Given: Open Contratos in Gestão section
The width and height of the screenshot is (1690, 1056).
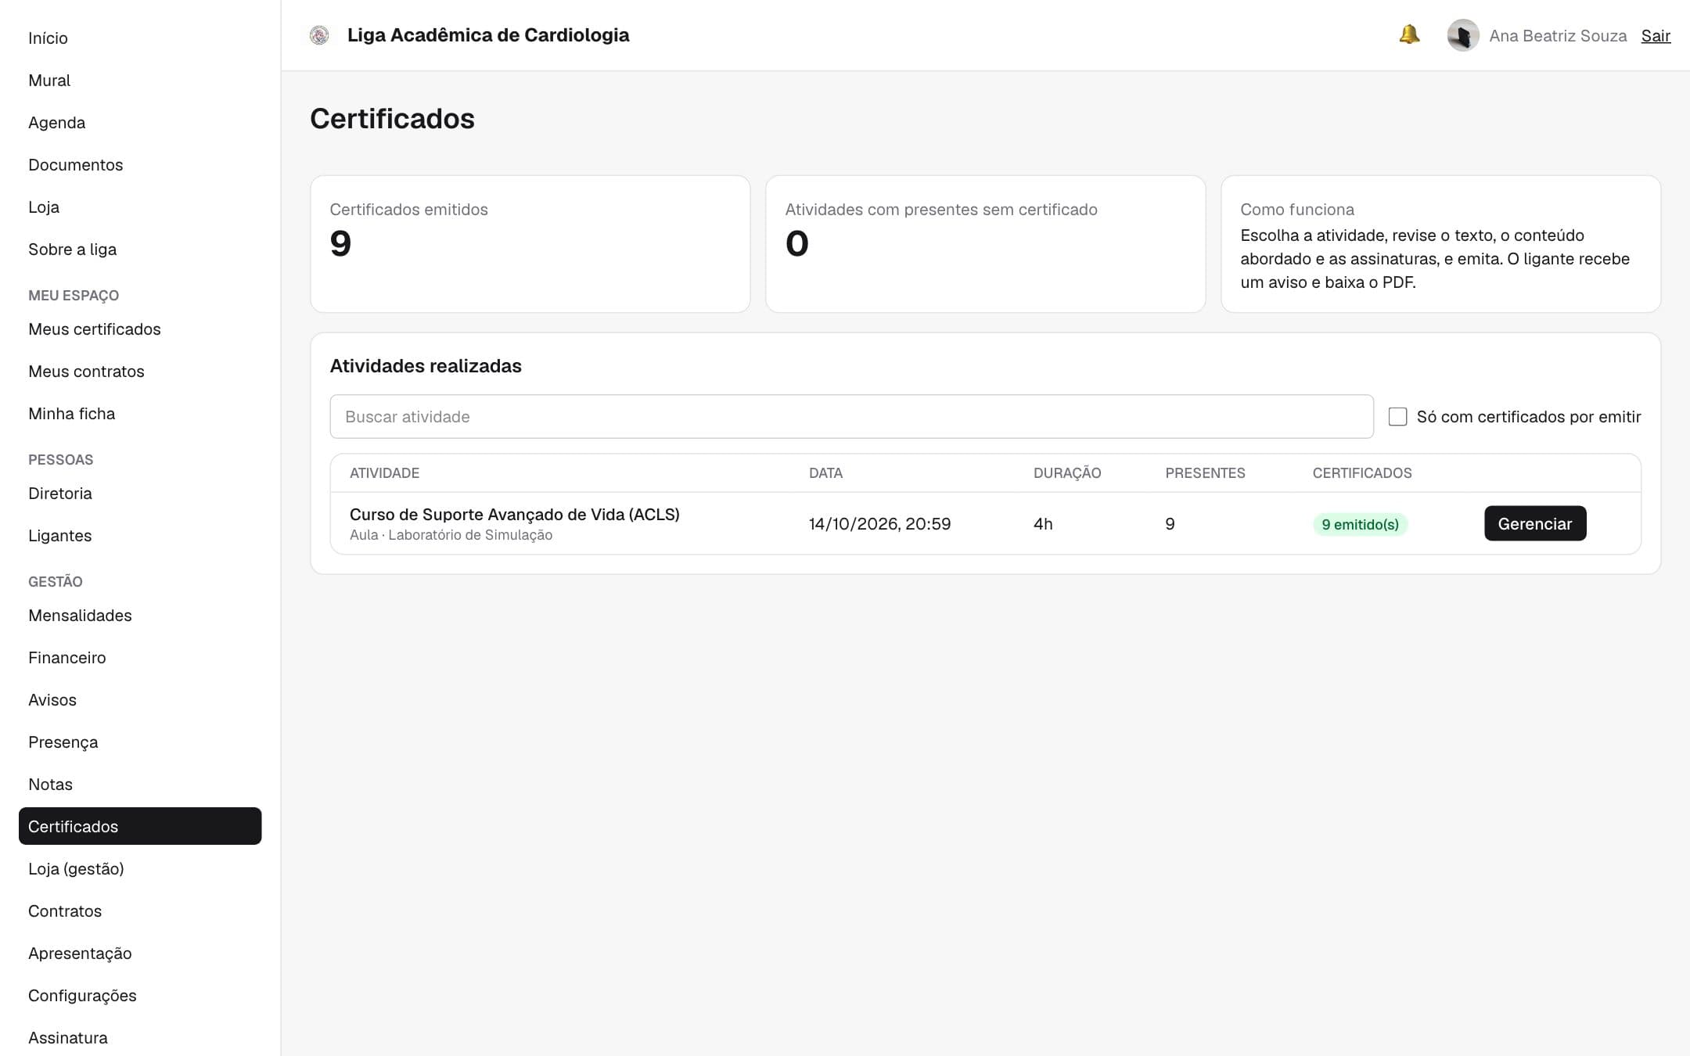Looking at the screenshot, I should click(140, 911).
